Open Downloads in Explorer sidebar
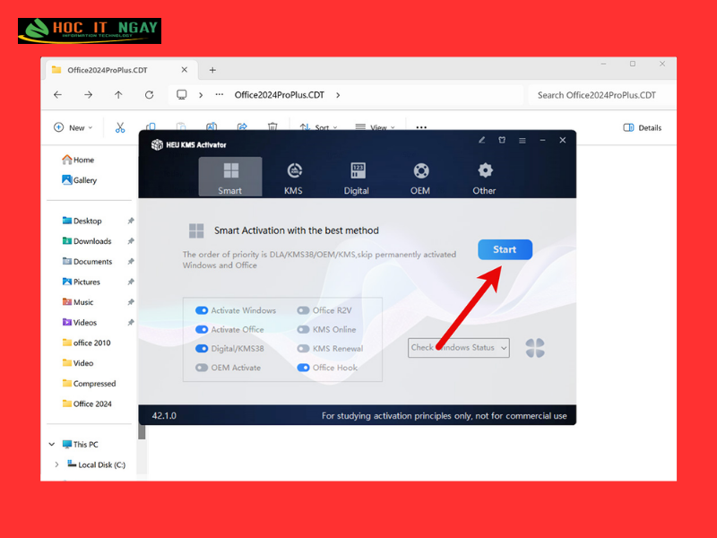This screenshot has width=717, height=538. coord(87,241)
